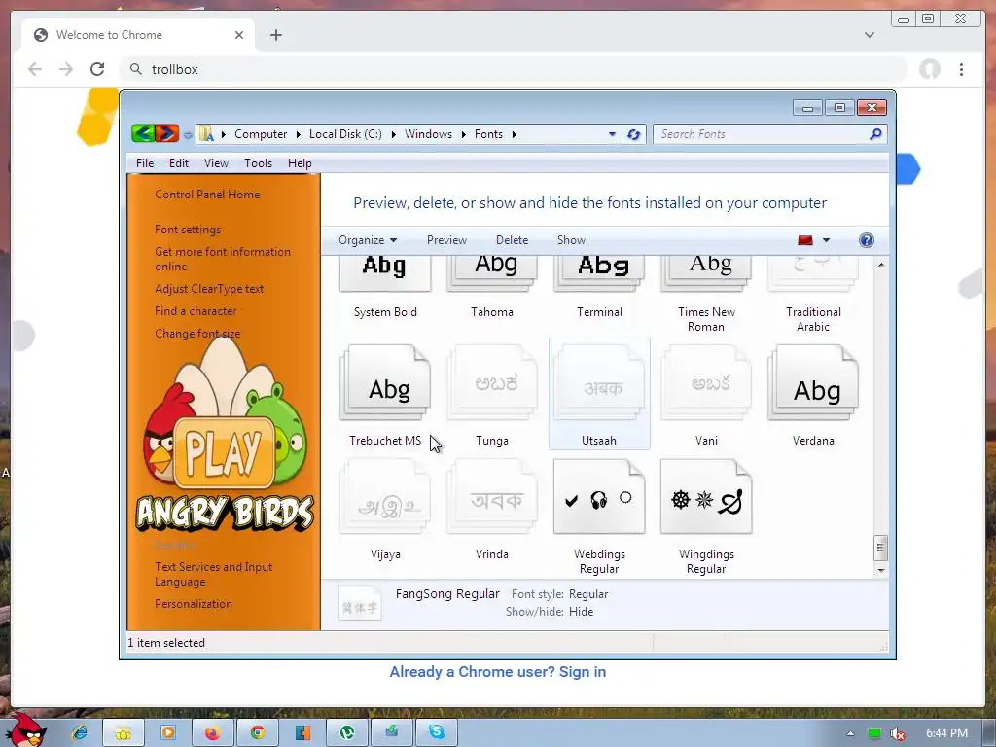Click the refresh icon next to address bar
The height and width of the screenshot is (747, 996).
(633, 134)
